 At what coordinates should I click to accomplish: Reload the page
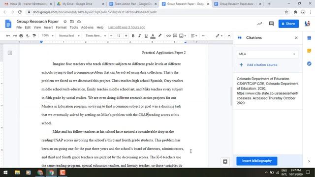pyautogui.click(x=20, y=12)
